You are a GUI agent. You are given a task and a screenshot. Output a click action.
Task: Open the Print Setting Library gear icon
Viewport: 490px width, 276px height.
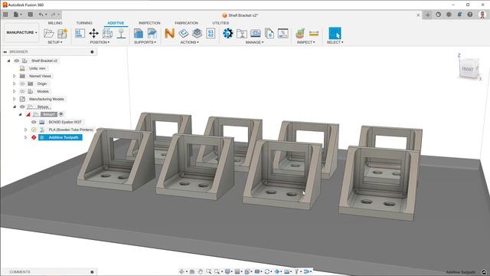coord(228,33)
